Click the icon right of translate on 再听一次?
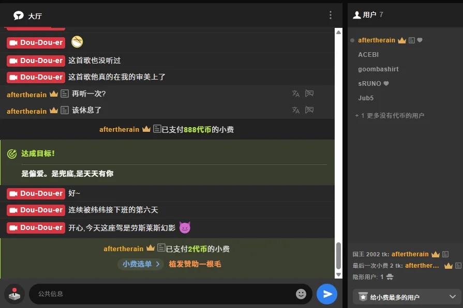 click(309, 94)
